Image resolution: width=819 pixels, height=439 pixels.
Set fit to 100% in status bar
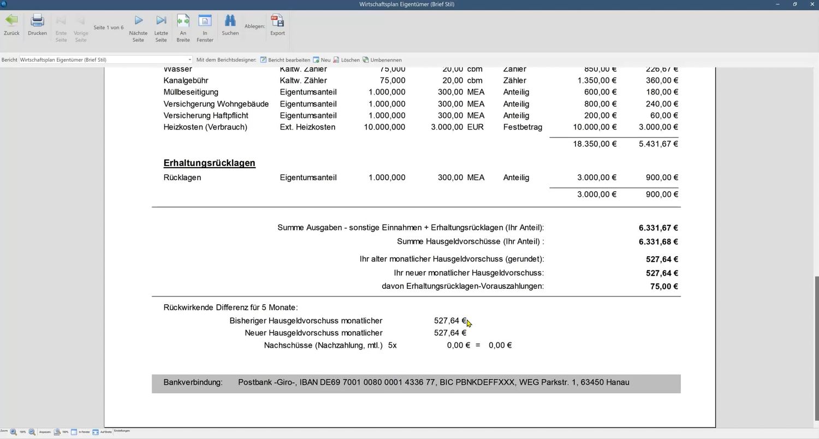tap(61, 432)
